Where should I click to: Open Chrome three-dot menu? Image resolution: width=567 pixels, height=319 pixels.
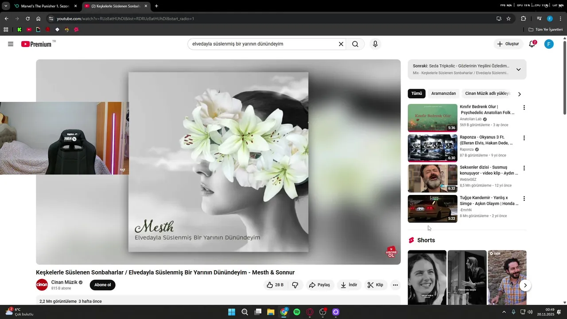560,19
